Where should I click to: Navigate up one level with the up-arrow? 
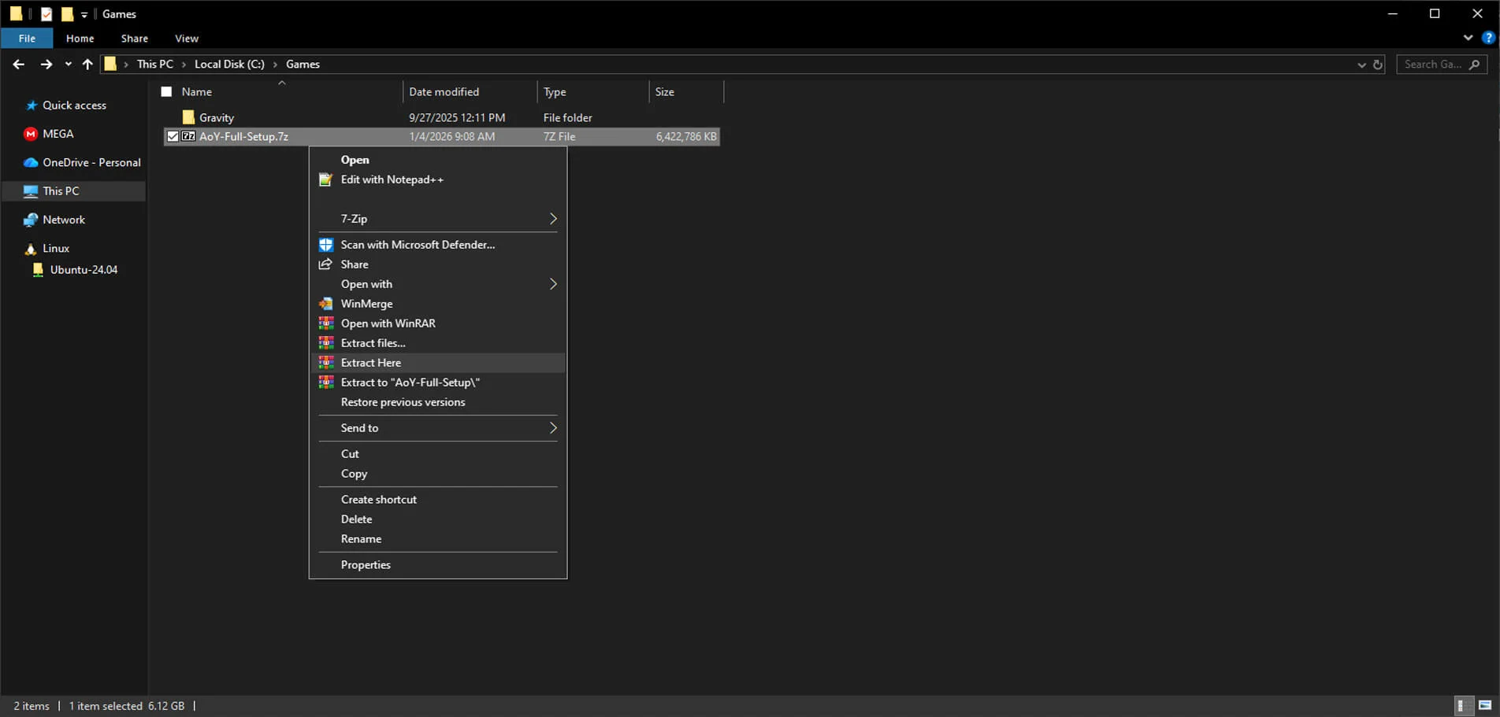coord(87,64)
